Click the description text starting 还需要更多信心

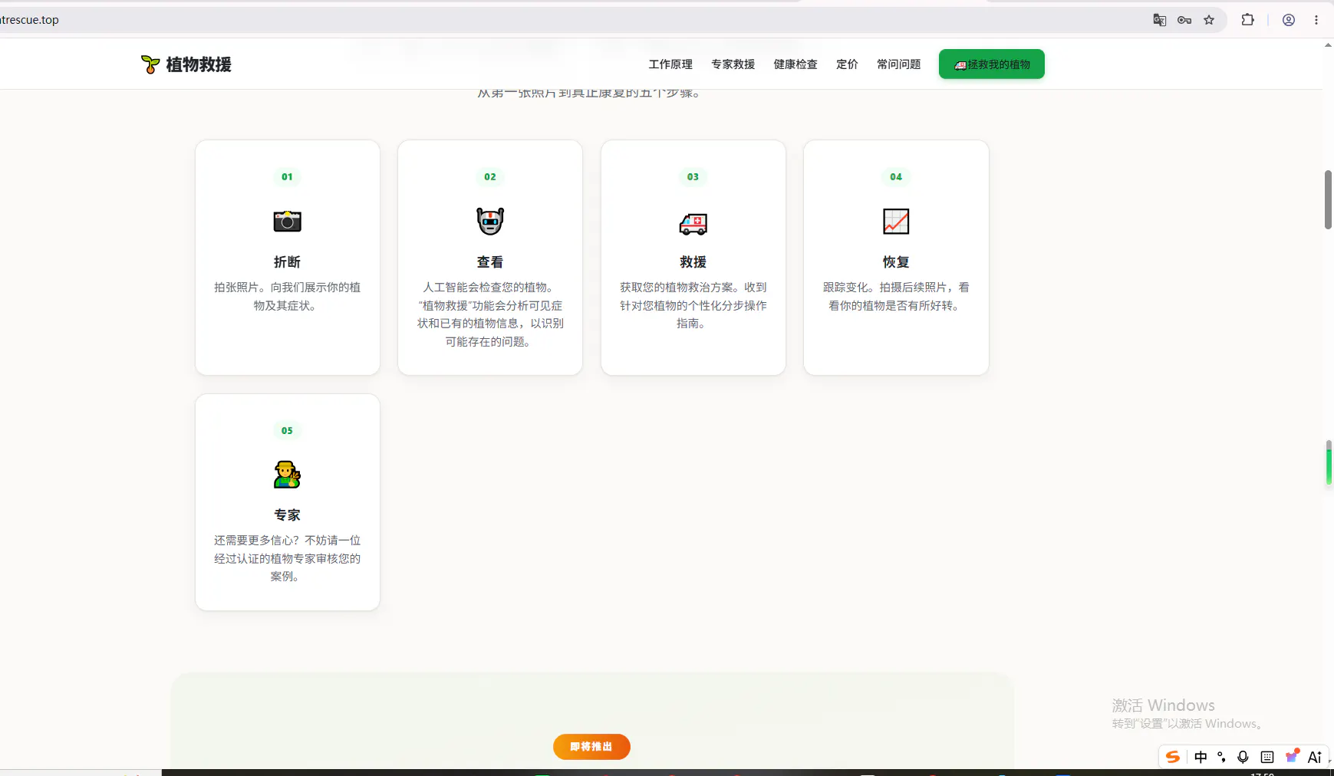(288, 558)
